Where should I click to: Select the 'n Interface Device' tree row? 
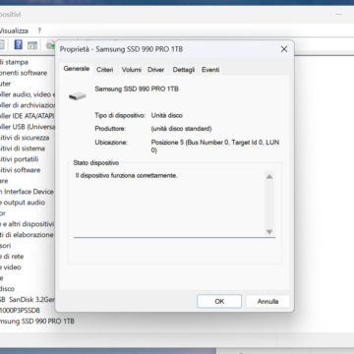point(27,192)
